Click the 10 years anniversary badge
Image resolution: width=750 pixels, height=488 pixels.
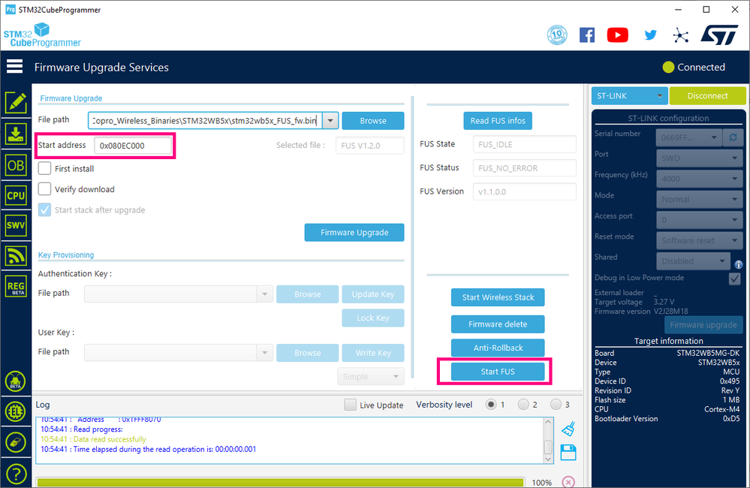tap(557, 35)
